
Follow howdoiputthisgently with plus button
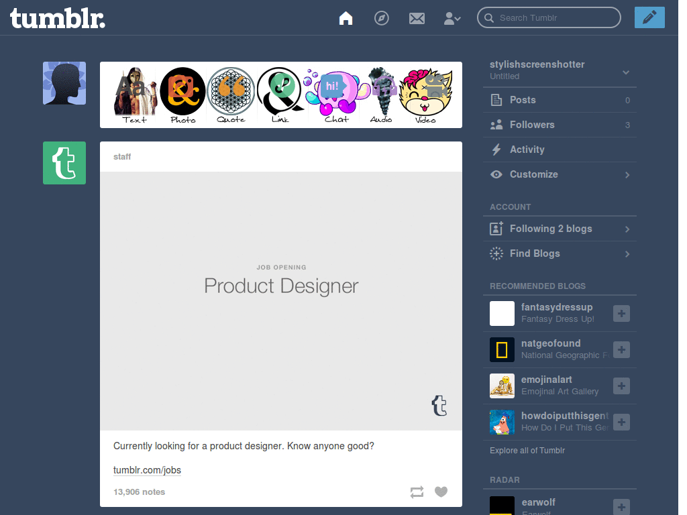(x=621, y=422)
